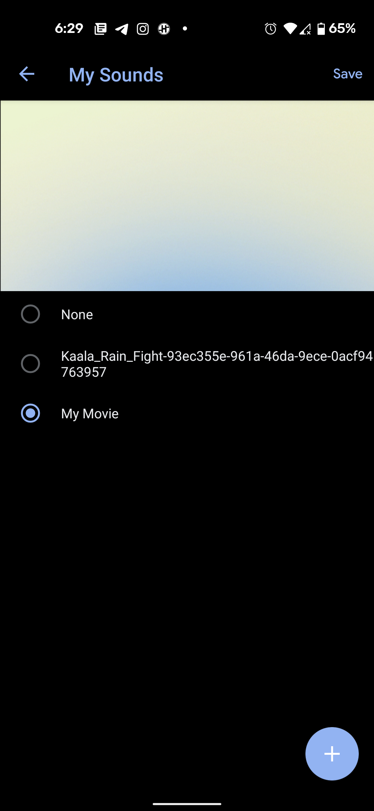Tap the gradient preview image
This screenshot has height=811, width=374.
[187, 196]
